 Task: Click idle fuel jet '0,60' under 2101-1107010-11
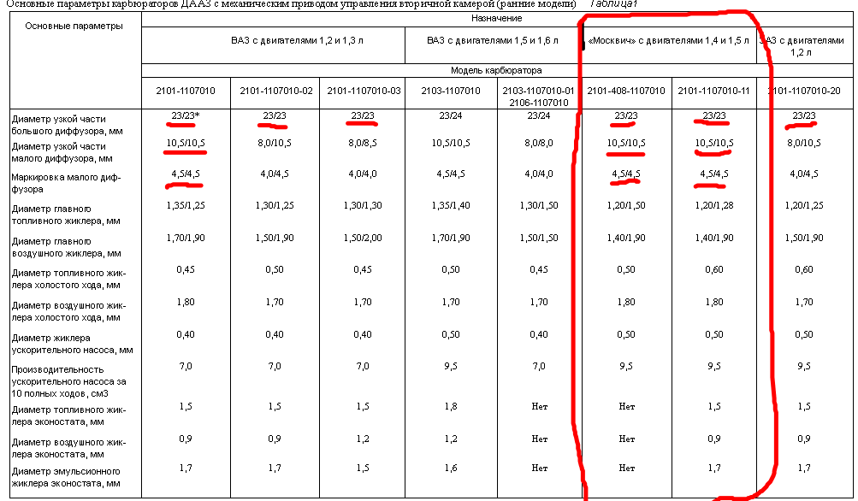714,269
